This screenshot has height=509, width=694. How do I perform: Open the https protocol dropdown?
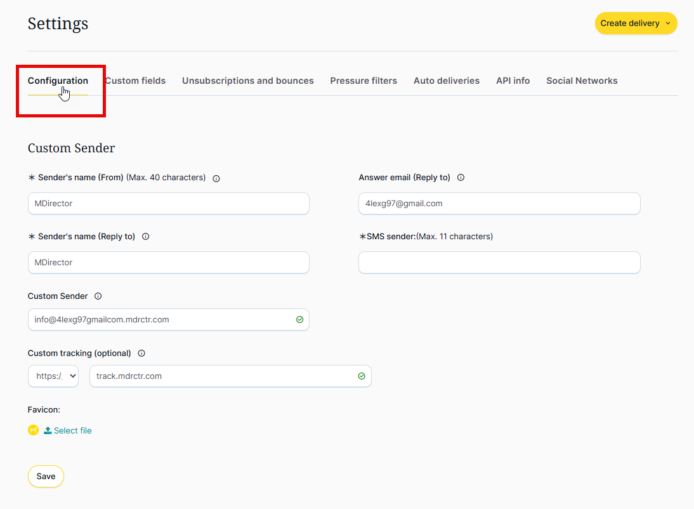[x=53, y=376]
